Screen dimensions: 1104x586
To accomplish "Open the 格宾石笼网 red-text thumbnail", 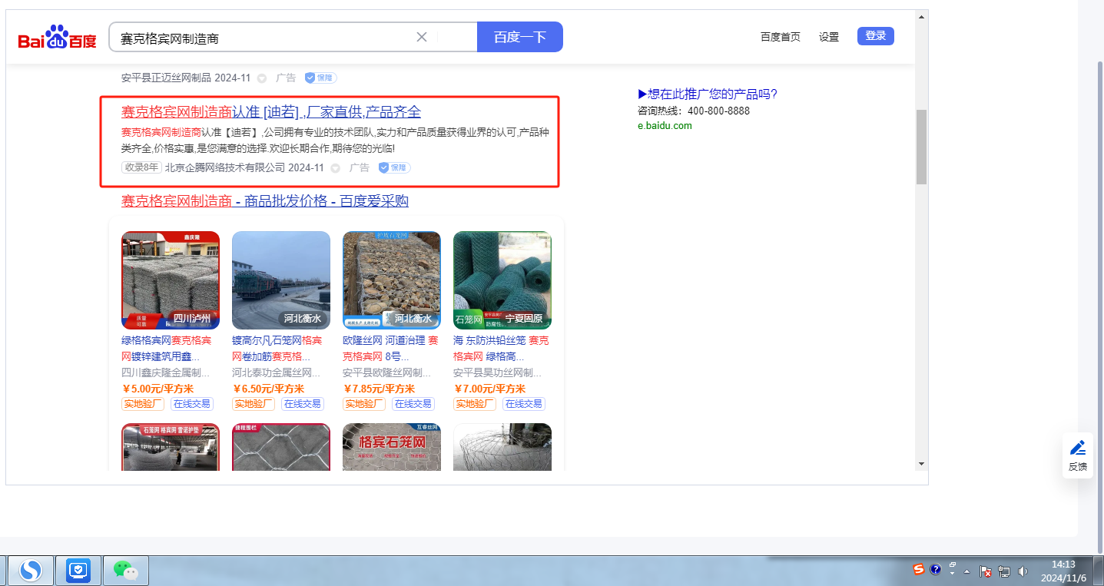I will pyautogui.click(x=392, y=447).
